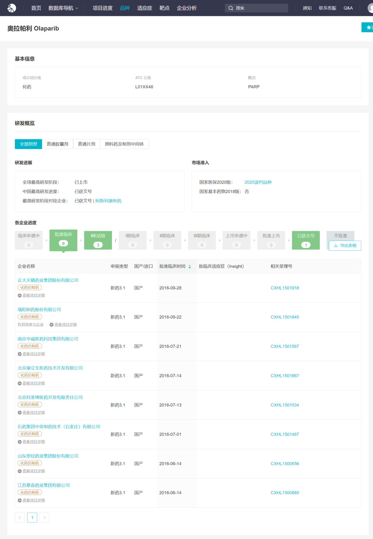This screenshot has height=539, width=373.
Task: Open acceptance number CXHL1501667
Action: point(285,376)
